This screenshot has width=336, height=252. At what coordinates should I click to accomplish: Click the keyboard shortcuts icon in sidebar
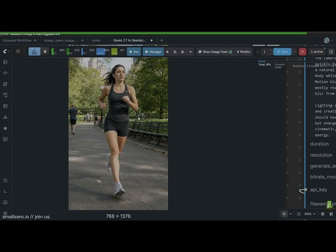click(5, 202)
